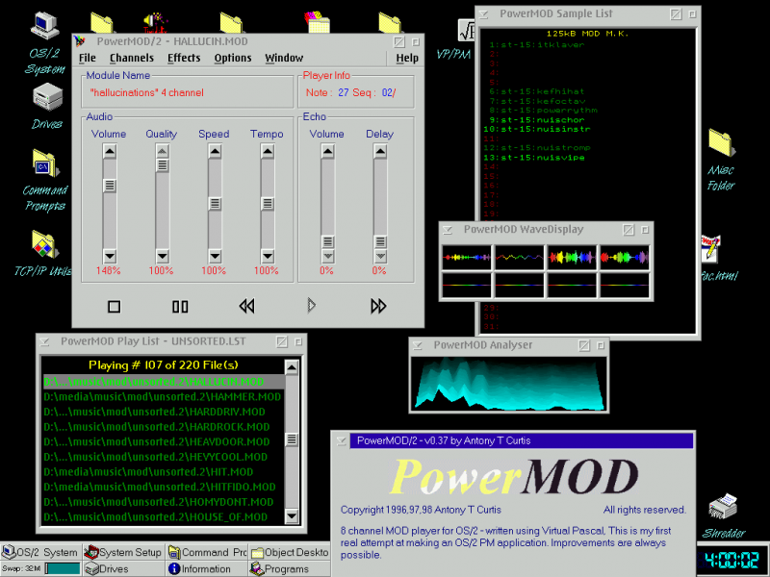Click the Tempo slider thumb

click(268, 203)
